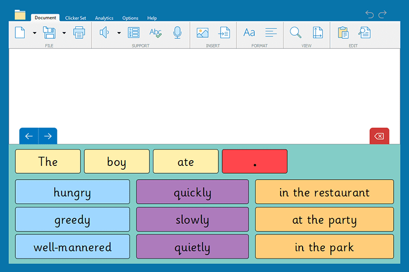This screenshot has height=272, width=409.
Task: Insert text from file icon
Action: 224,33
